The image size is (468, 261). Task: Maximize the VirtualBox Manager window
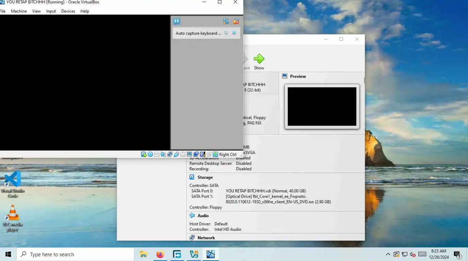pos(341,39)
